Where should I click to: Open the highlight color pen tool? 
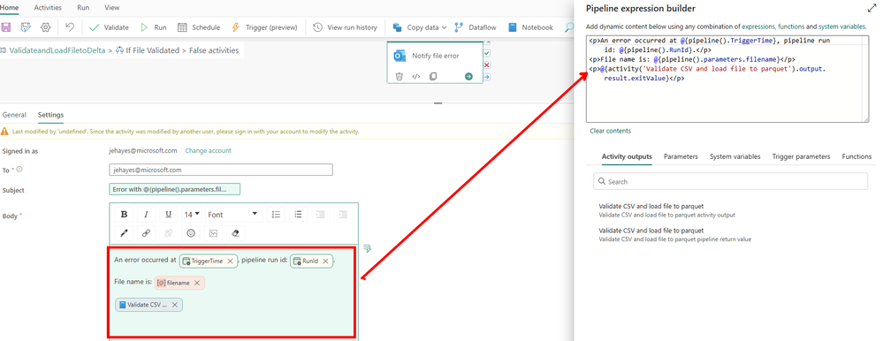[x=124, y=232]
